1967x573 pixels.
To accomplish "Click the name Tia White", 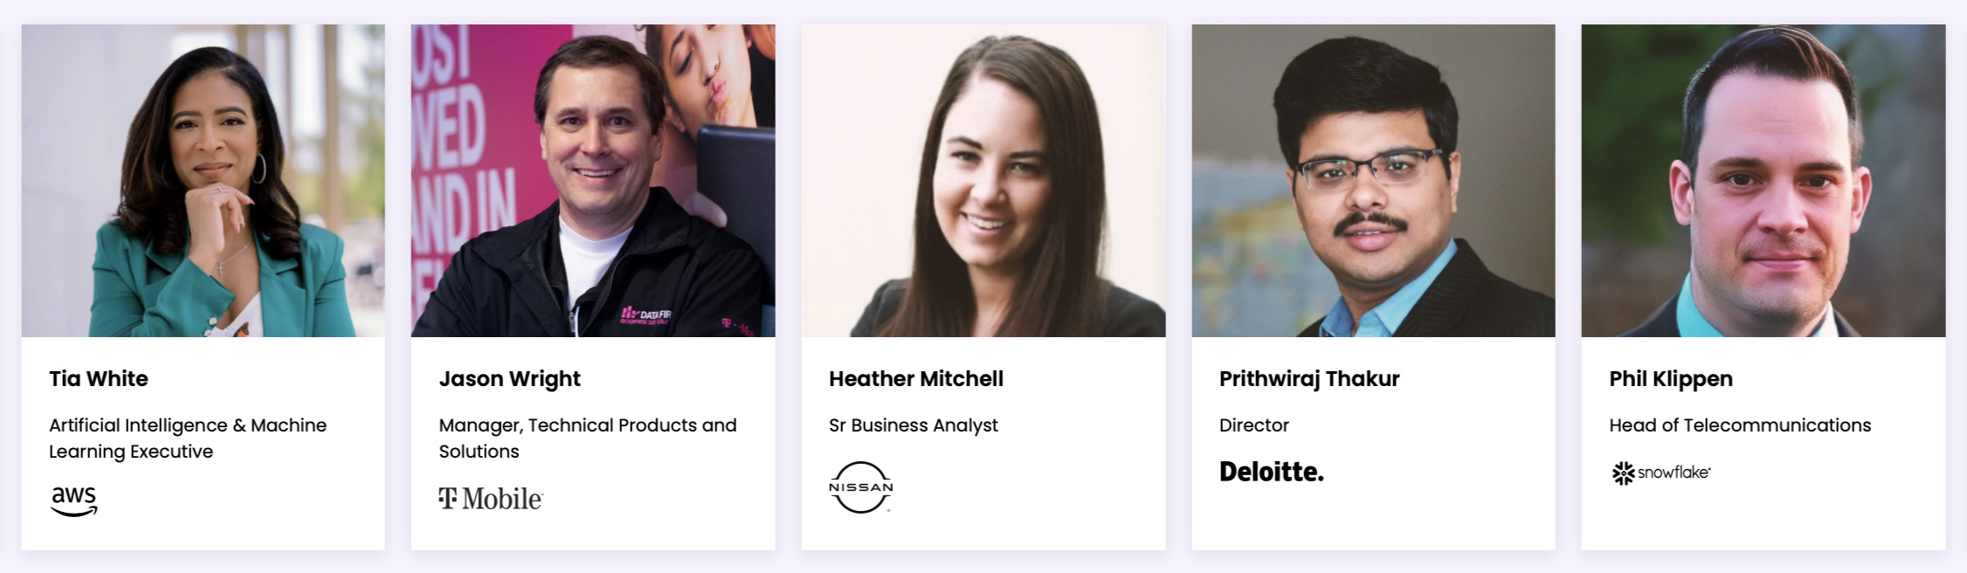I will click(99, 379).
